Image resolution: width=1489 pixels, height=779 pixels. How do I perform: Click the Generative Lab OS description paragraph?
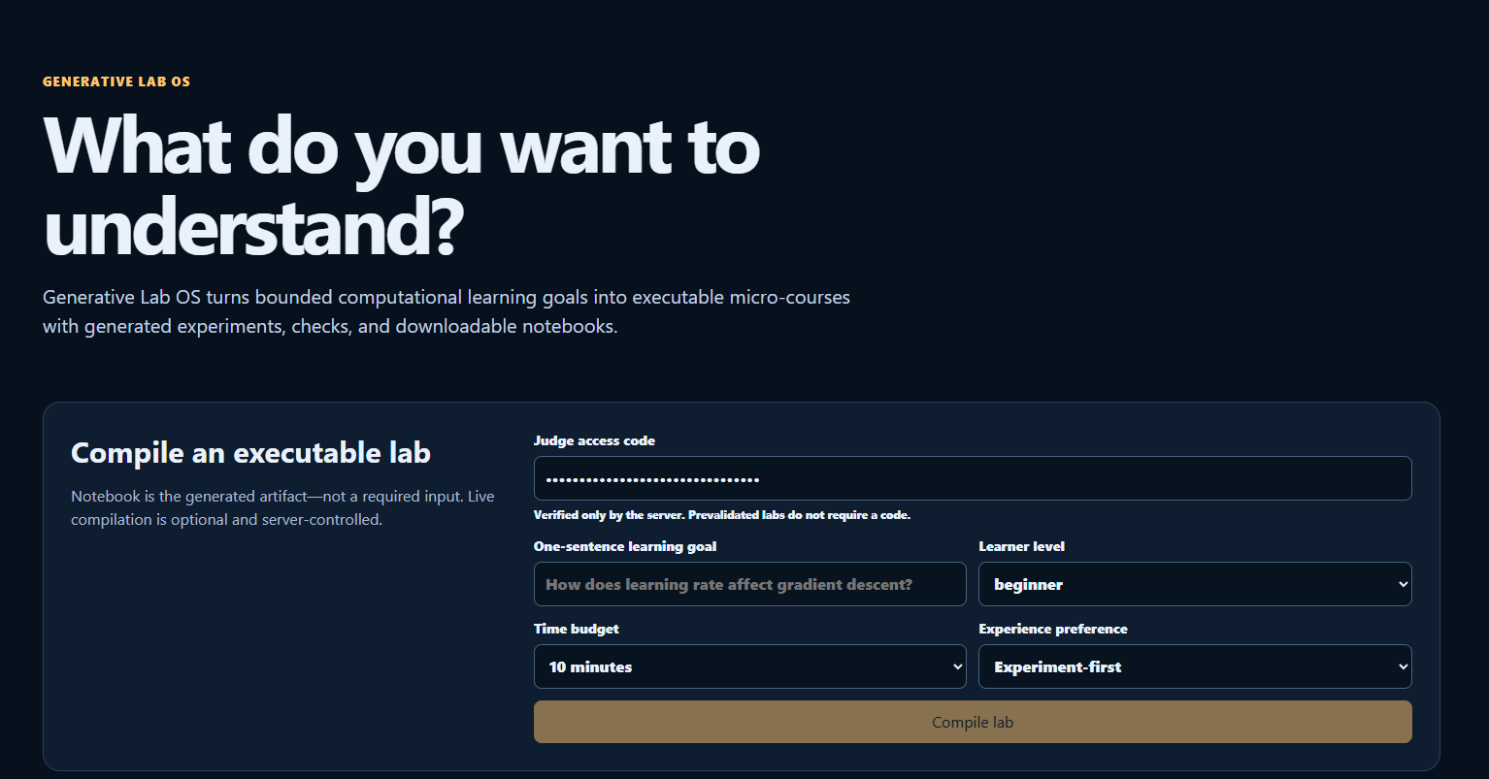click(447, 311)
